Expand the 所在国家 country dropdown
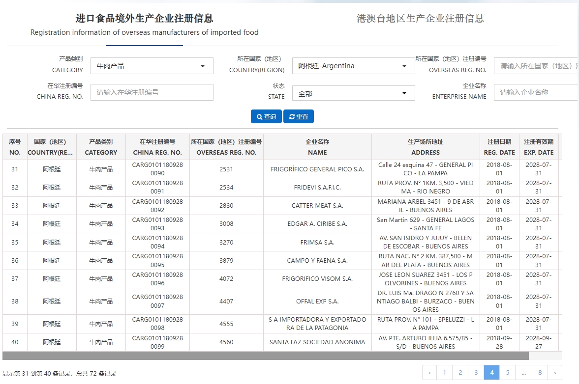The image size is (579, 384). point(353,66)
